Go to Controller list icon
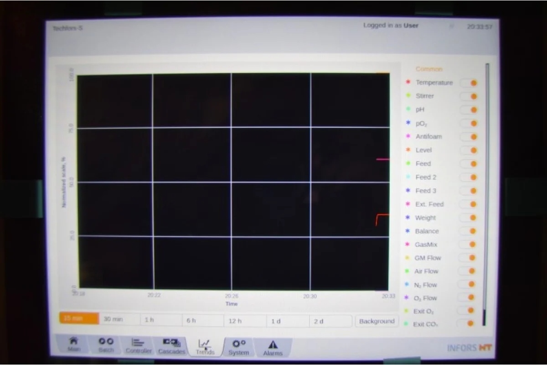The image size is (547, 365). click(138, 343)
